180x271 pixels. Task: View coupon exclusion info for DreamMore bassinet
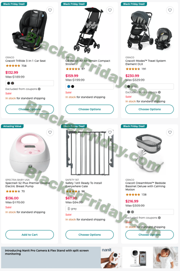pos(159,218)
